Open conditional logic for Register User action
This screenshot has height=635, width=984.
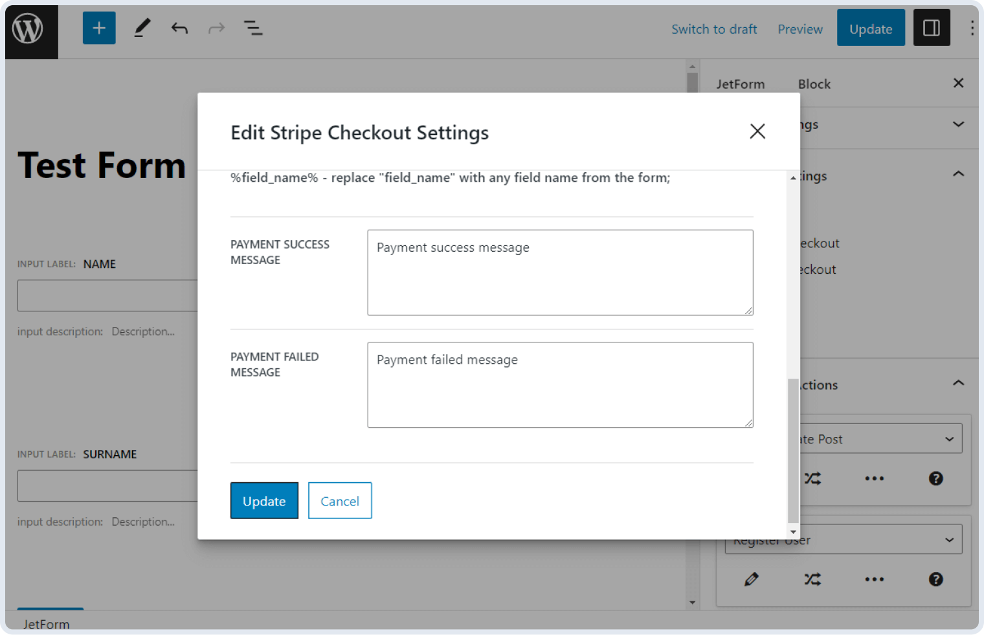coord(813,579)
